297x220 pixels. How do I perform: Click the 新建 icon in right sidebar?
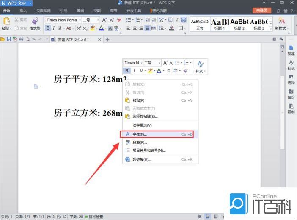click(x=291, y=50)
